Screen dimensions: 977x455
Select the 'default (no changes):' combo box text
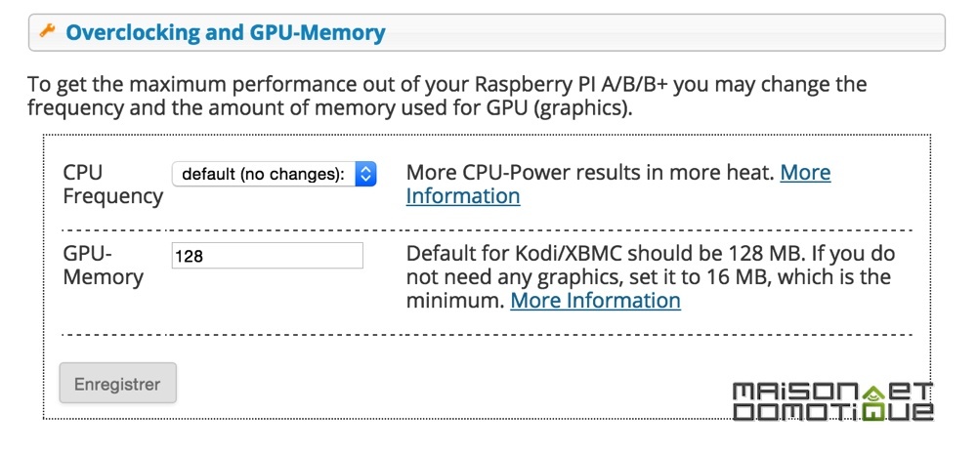click(263, 174)
